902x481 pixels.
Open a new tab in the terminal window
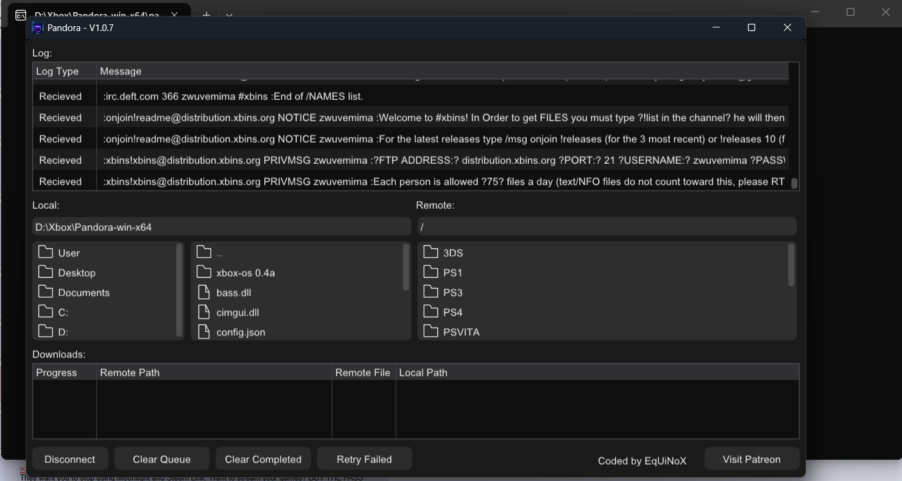[x=206, y=15]
